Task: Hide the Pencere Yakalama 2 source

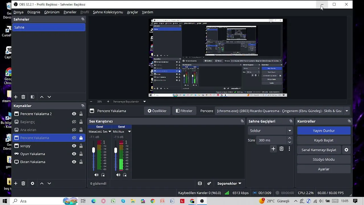Action: [74, 114]
